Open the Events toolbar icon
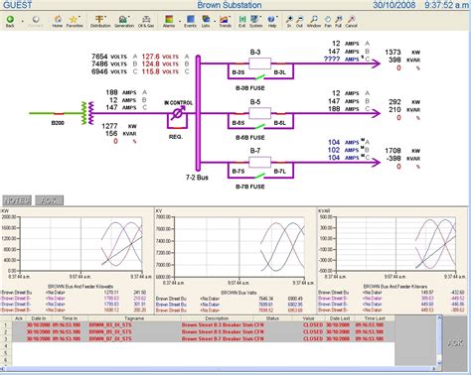Screen dimensions: 471x375 point(190,21)
